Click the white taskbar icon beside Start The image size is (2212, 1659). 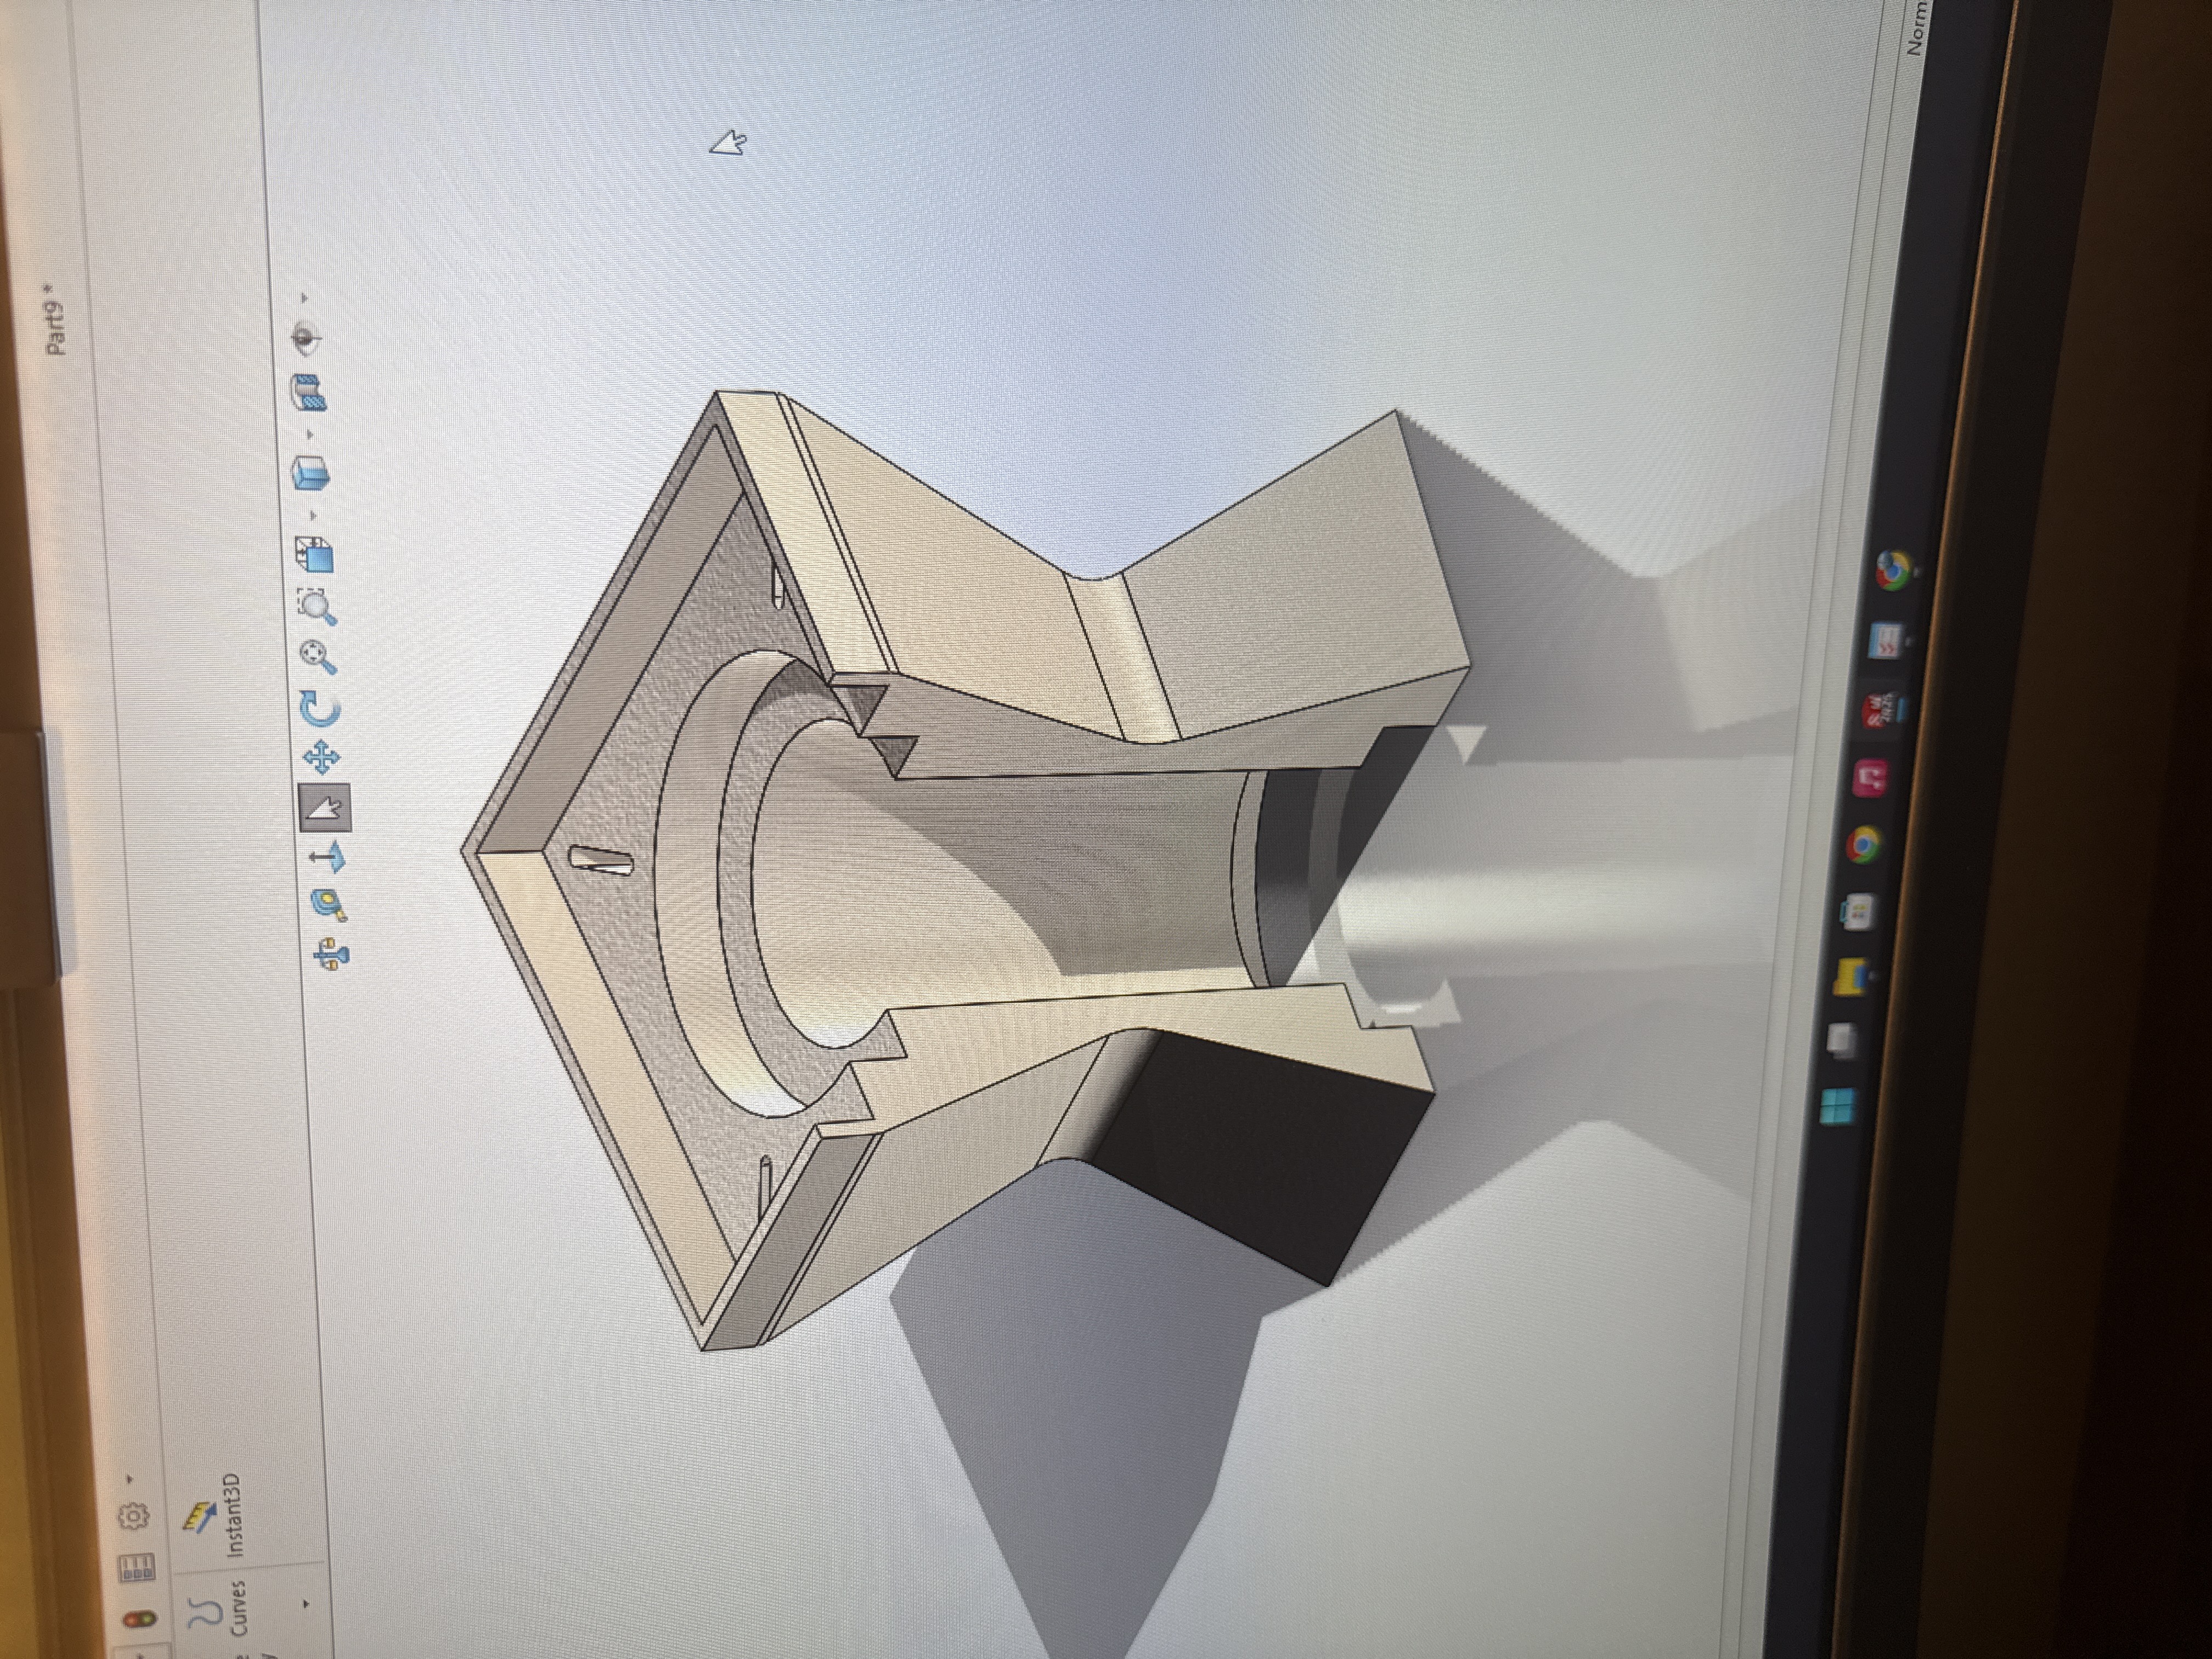pyautogui.click(x=1841, y=1041)
